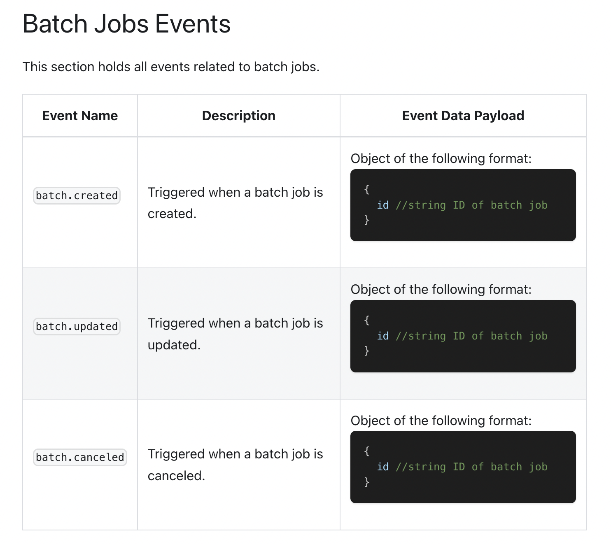
Task: Click the string ID comment in batch.updated code
Action: coord(471,336)
